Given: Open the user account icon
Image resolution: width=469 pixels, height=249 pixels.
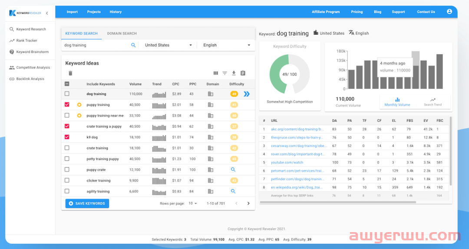Looking at the screenshot, I should (x=449, y=12).
